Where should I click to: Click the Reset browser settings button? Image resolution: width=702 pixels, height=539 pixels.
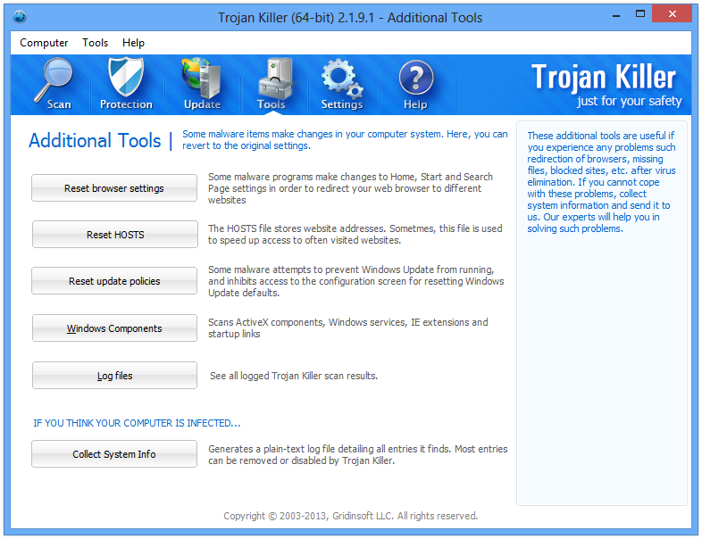(x=114, y=188)
